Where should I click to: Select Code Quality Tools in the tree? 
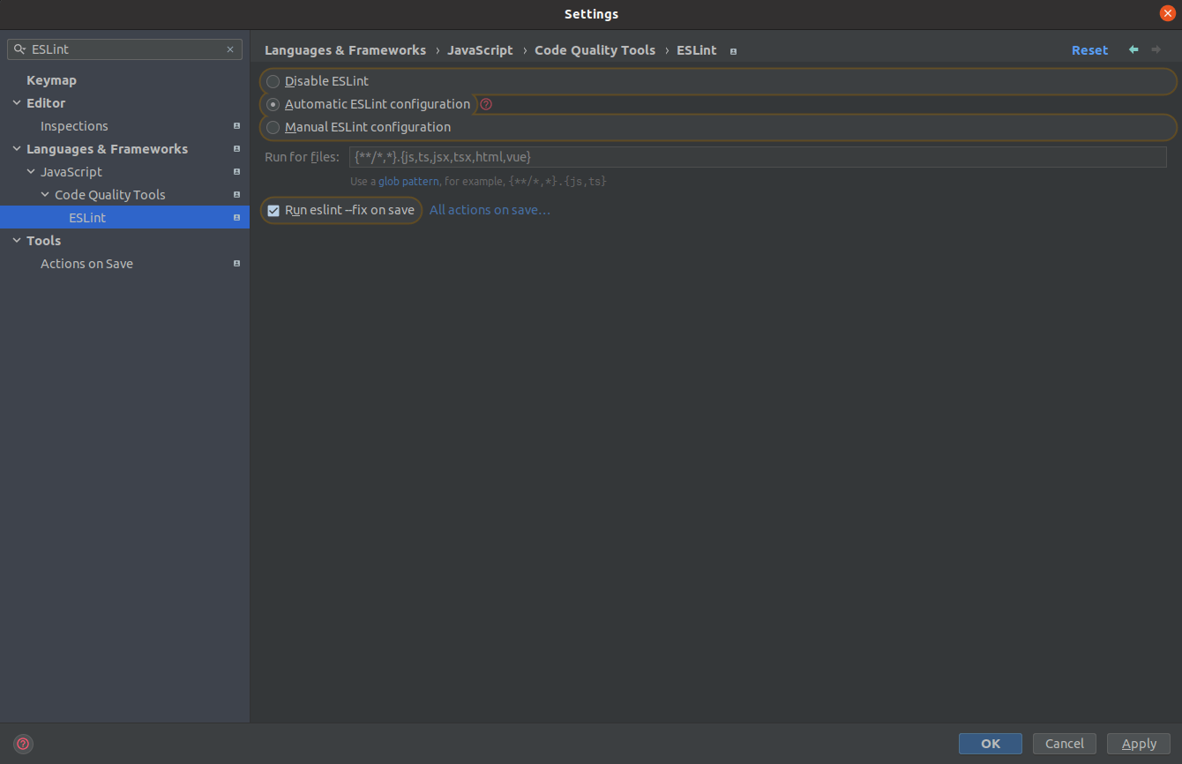(110, 195)
